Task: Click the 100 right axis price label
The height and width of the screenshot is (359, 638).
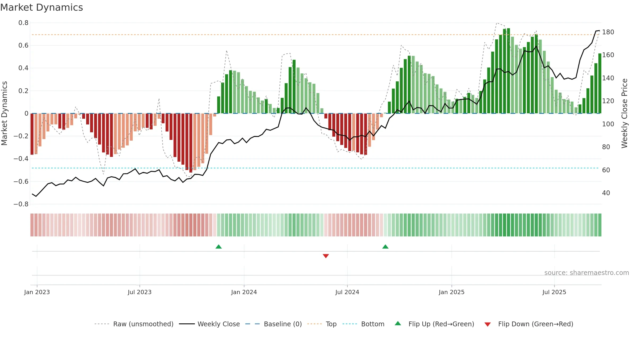Action: point(608,124)
